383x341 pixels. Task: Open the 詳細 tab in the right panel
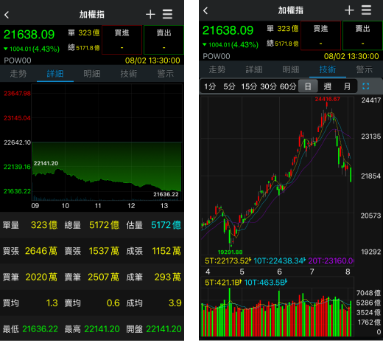pos(254,69)
